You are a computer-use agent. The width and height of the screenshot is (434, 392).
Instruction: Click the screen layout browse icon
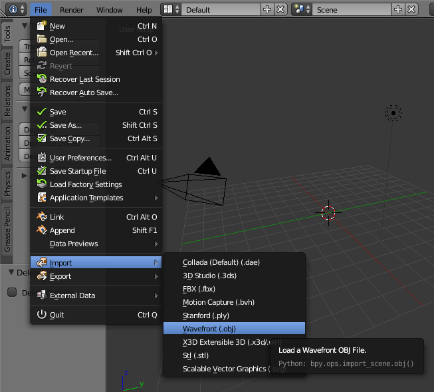coord(171,10)
